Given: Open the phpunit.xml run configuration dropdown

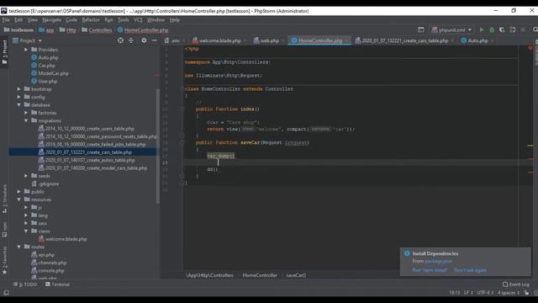Looking at the screenshot, I should click(x=451, y=30).
